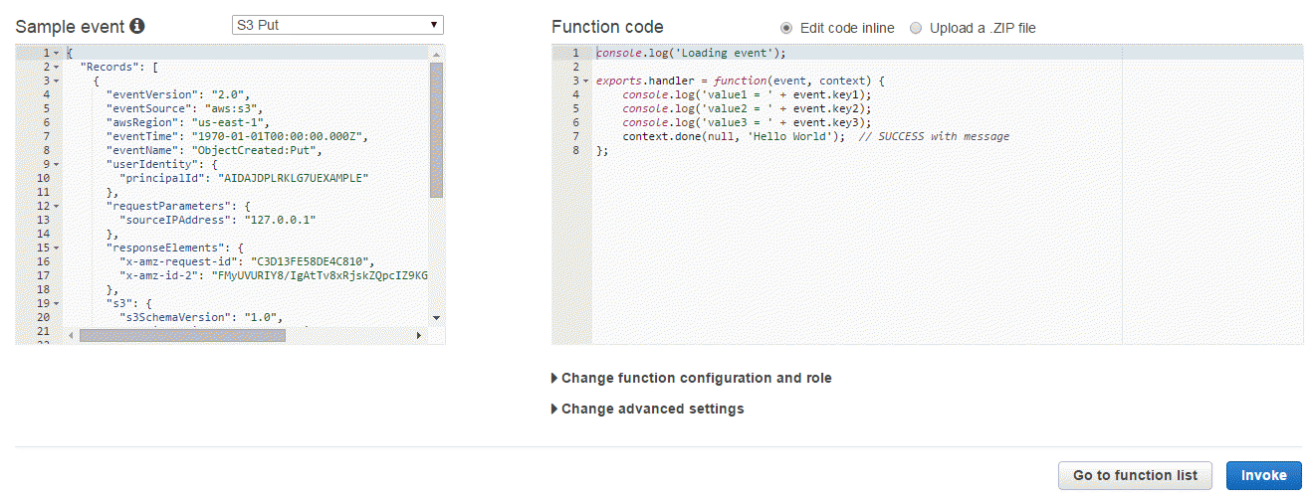Click the Function code heading
The height and width of the screenshot is (496, 1312).
(607, 27)
